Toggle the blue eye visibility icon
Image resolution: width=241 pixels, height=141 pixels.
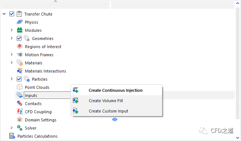pyautogui.click(x=115, y=120)
